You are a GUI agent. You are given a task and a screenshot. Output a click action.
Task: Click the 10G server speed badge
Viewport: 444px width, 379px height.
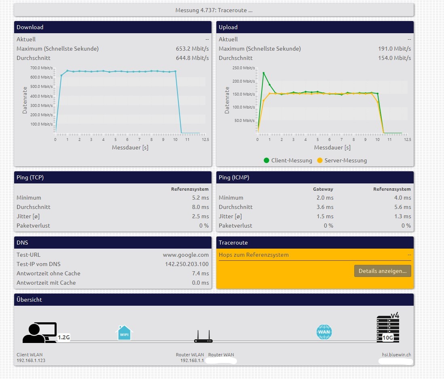388,338
